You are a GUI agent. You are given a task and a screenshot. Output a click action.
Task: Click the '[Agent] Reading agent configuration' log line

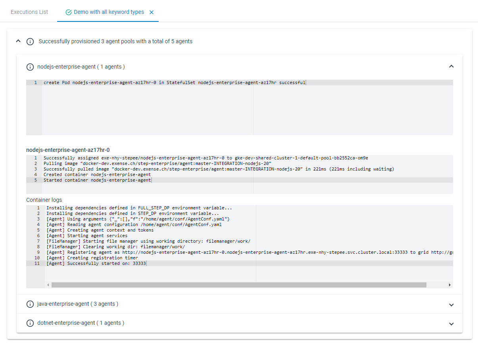tap(134, 224)
